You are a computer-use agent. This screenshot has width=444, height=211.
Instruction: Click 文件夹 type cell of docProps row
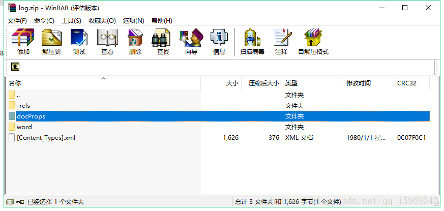pos(294,116)
